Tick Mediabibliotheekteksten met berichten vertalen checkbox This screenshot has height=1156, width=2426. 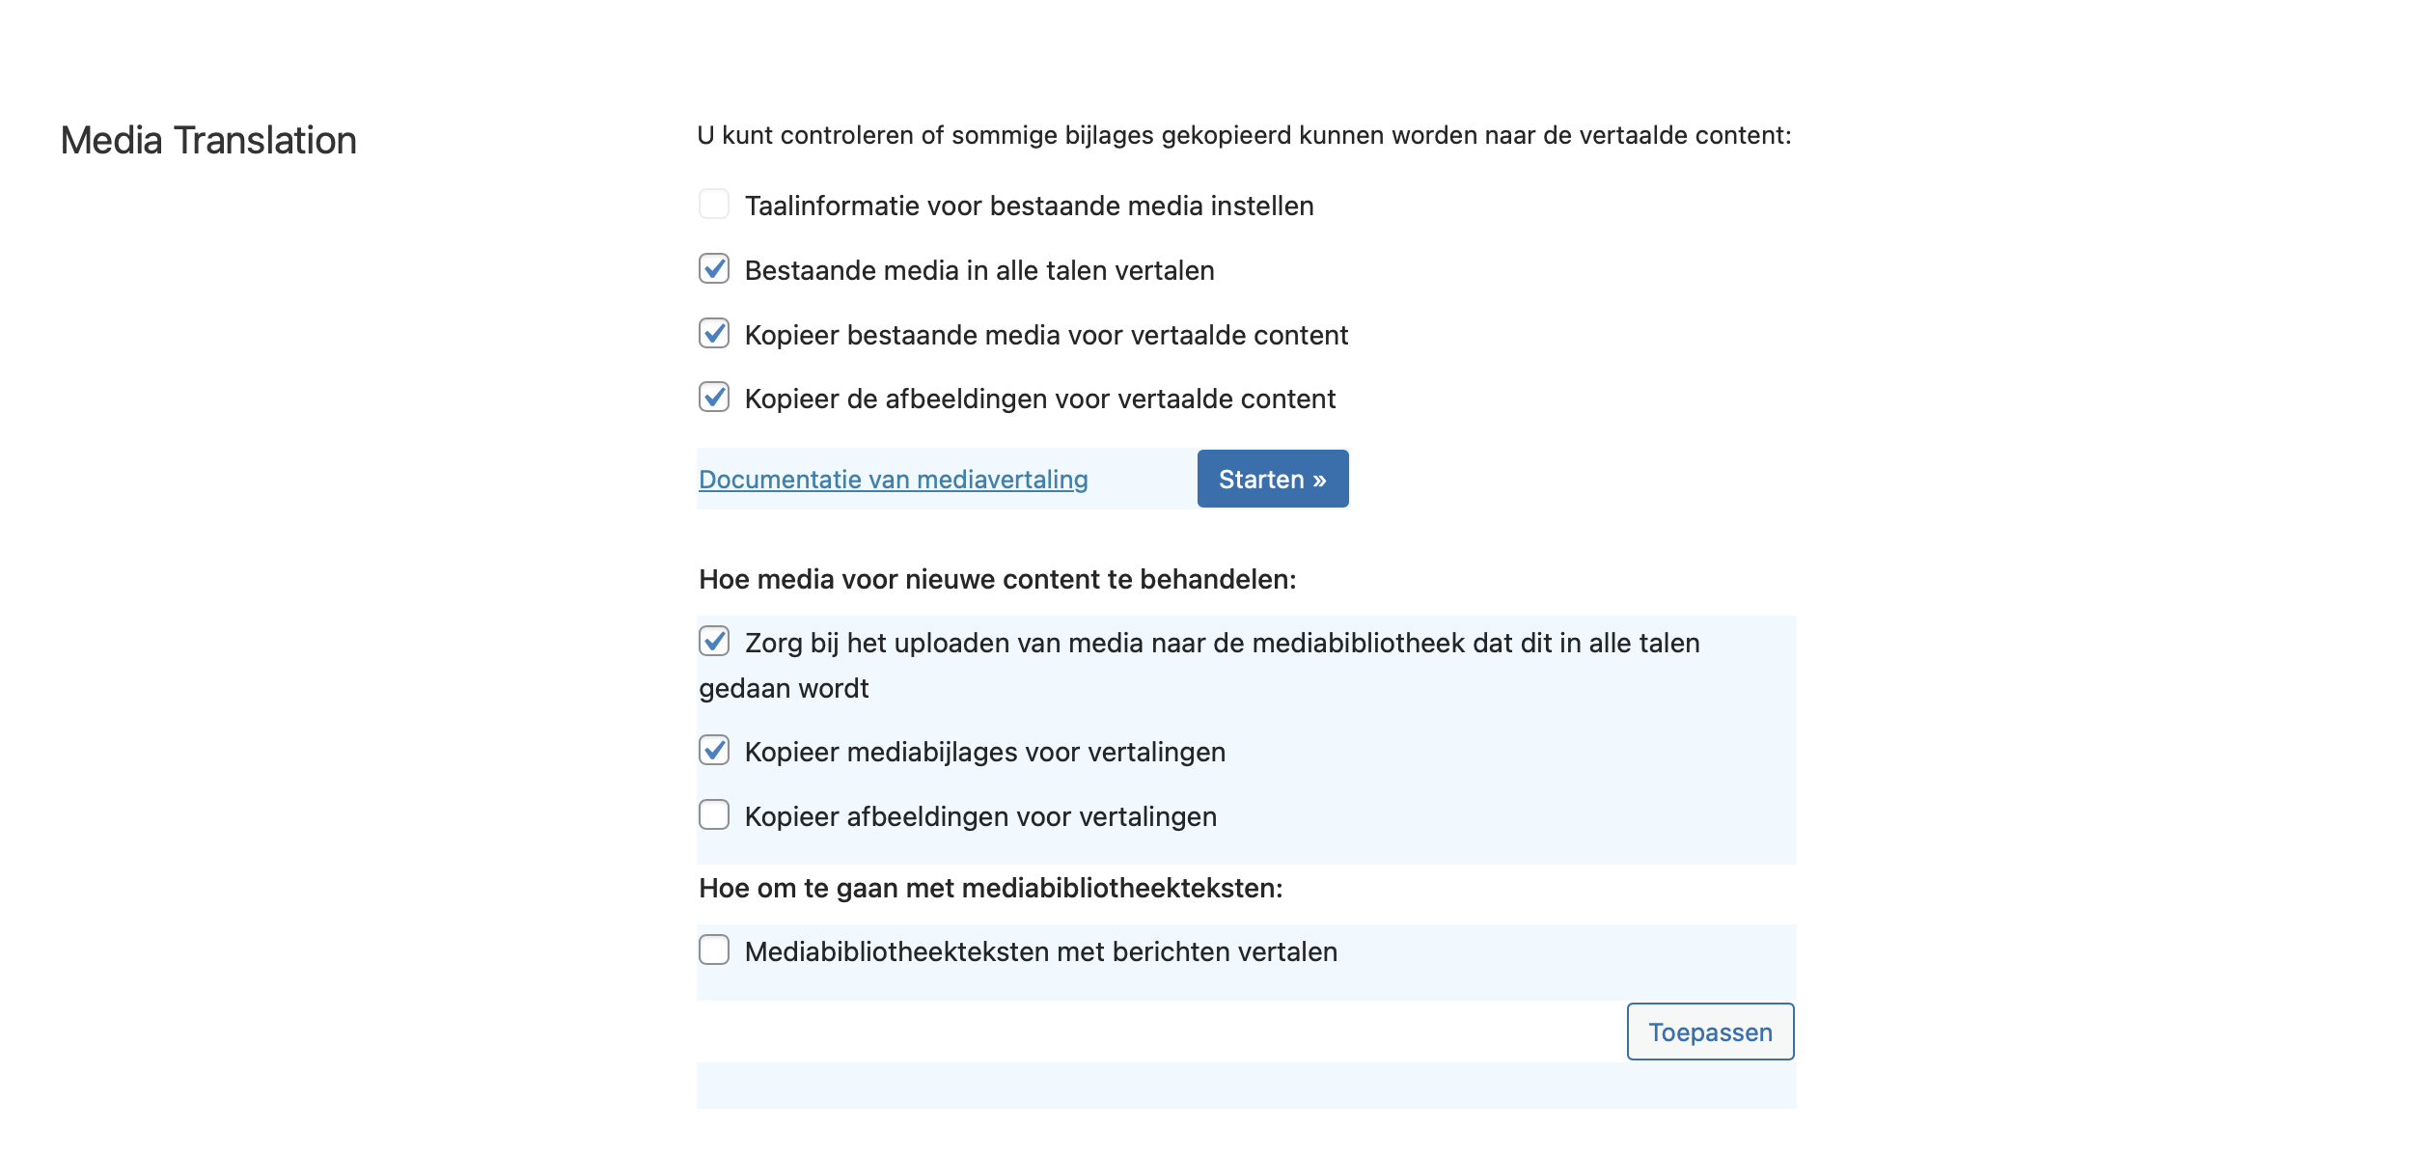click(x=714, y=950)
